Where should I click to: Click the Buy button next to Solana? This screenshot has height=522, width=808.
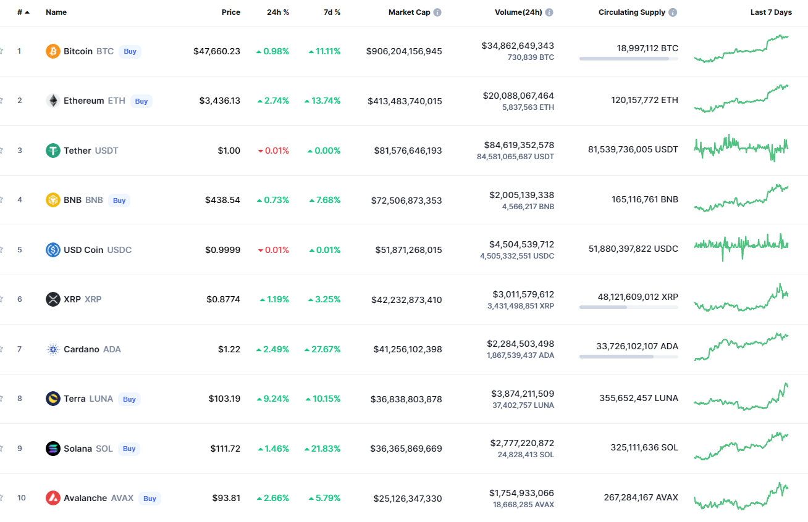tap(129, 449)
